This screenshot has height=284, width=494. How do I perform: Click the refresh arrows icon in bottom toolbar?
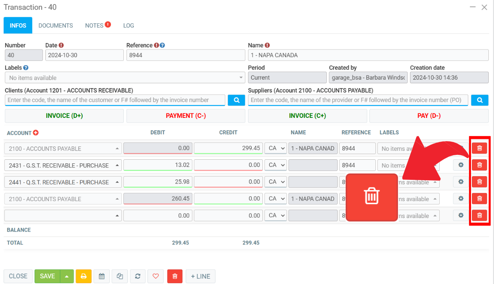point(138,276)
